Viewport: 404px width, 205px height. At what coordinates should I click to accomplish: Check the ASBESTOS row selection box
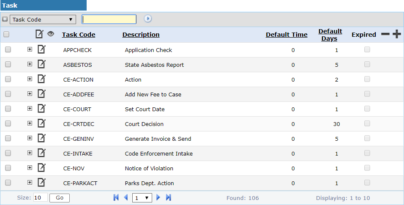[8, 64]
